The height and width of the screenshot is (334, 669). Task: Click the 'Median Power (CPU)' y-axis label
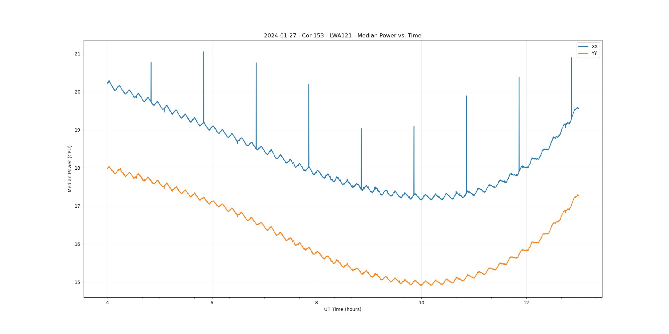(x=70, y=169)
